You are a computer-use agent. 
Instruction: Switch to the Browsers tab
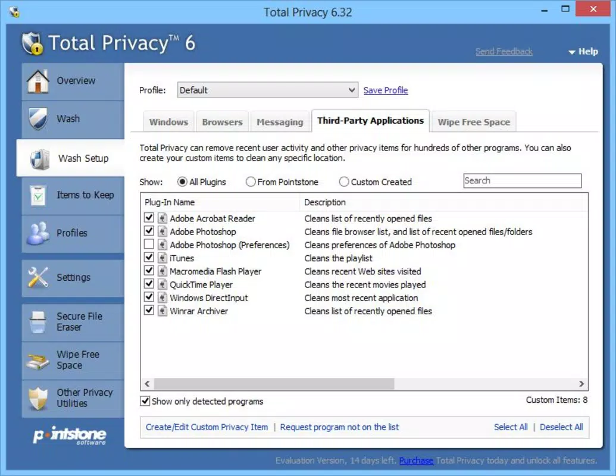pyautogui.click(x=223, y=122)
